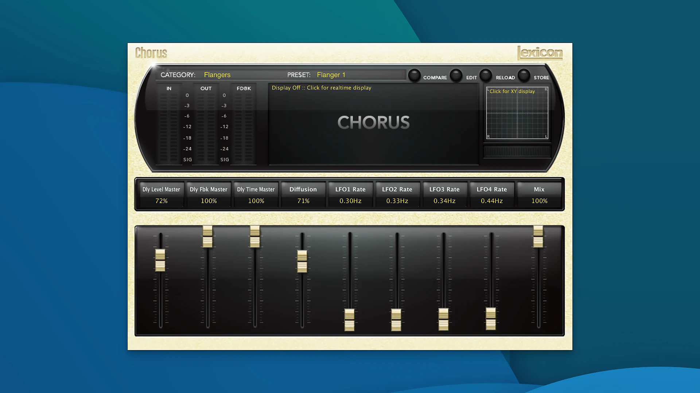Select the LFO1 Rate parameter box
This screenshot has width=700, height=393.
pos(350,194)
